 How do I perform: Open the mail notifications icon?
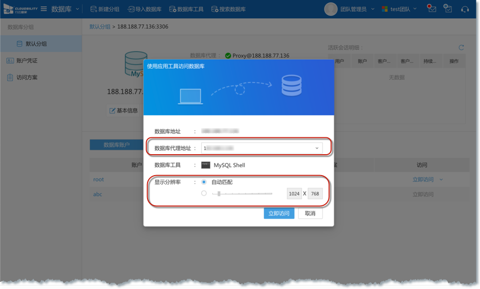[x=432, y=9]
